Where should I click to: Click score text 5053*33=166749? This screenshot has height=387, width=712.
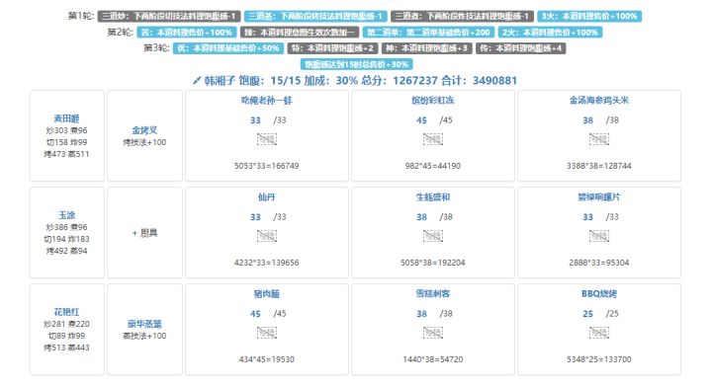pyautogui.click(x=267, y=166)
